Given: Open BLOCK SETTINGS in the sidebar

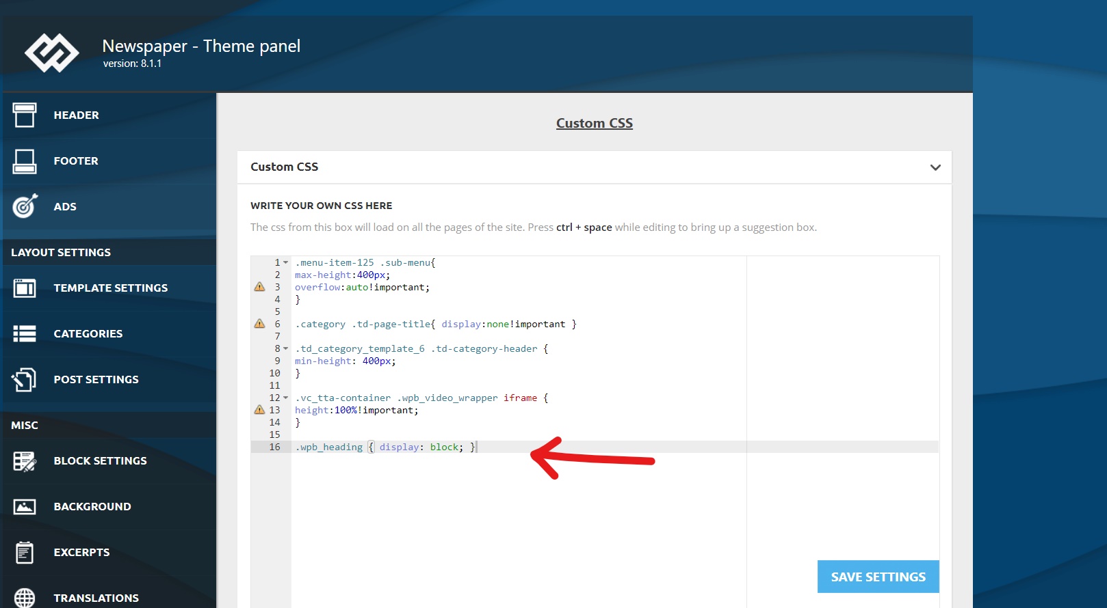Looking at the screenshot, I should coord(109,461).
